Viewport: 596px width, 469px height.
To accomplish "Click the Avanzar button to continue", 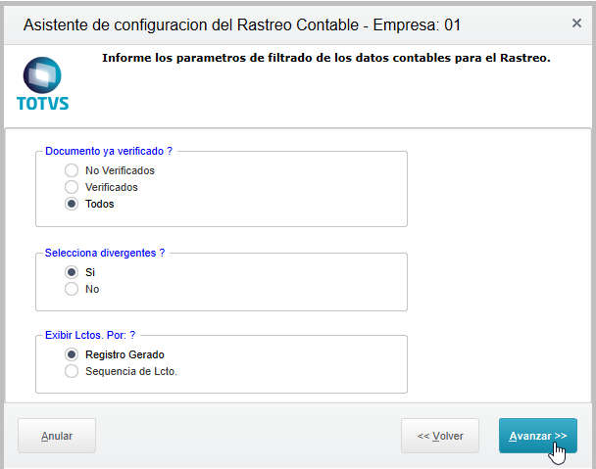I will [538, 436].
